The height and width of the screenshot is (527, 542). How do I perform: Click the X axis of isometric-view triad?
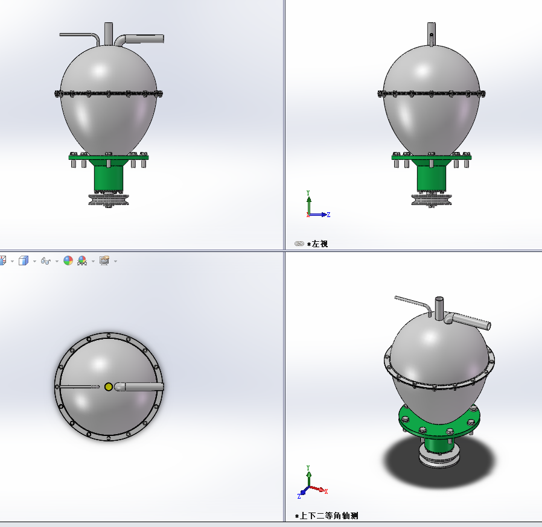tap(318, 489)
